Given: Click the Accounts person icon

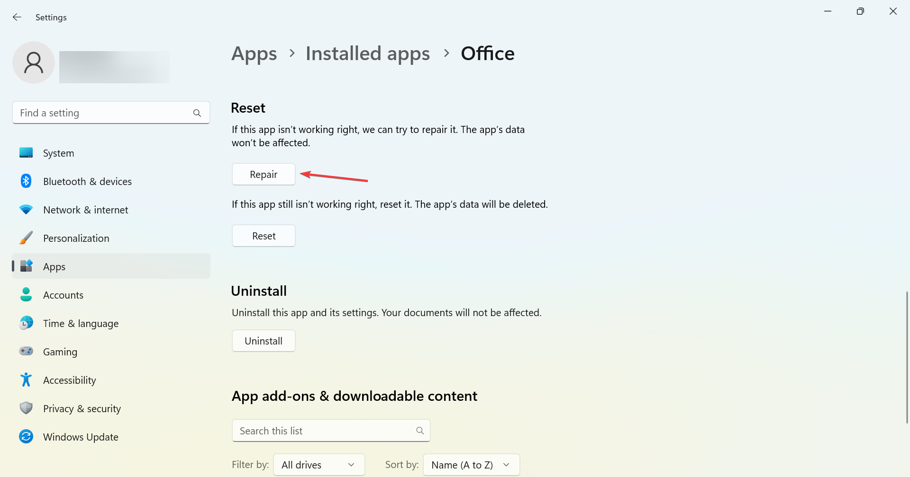Looking at the screenshot, I should pyautogui.click(x=26, y=295).
